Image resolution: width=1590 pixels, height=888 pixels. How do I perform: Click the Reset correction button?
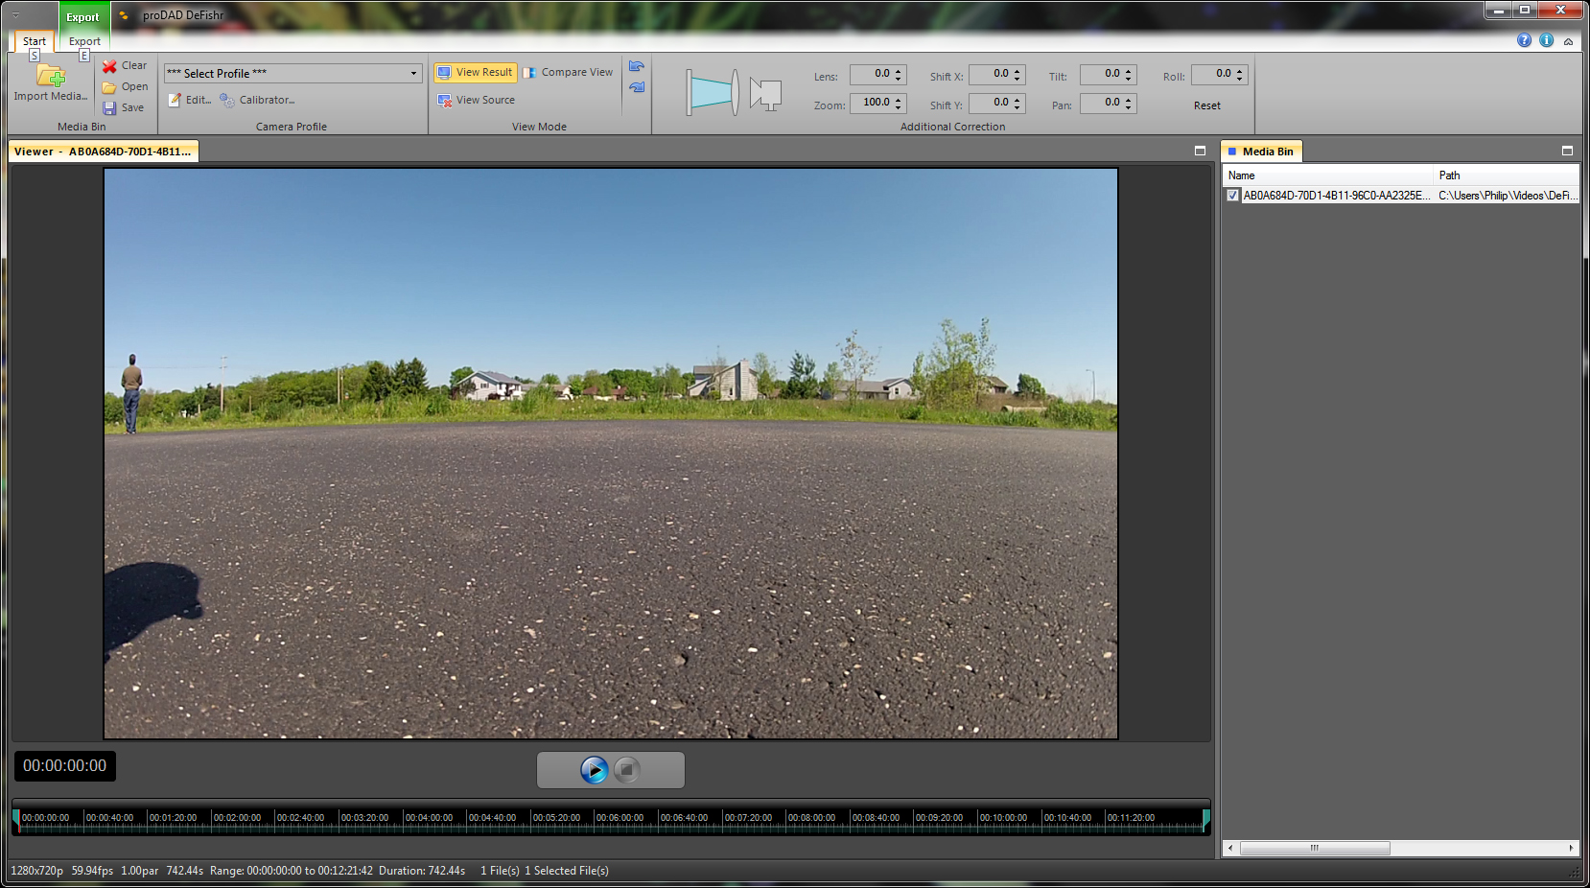[x=1207, y=105]
